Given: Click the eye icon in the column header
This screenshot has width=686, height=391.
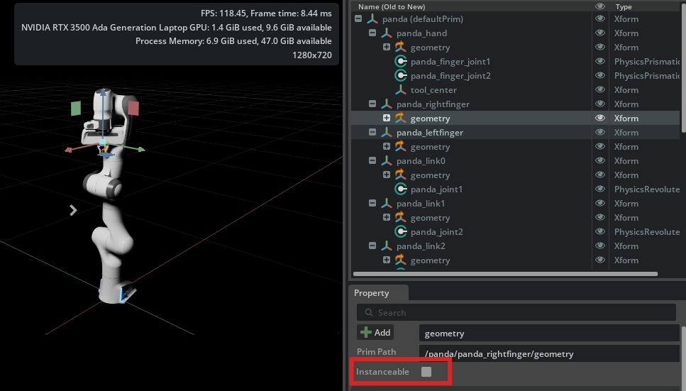Looking at the screenshot, I should pyautogui.click(x=600, y=6).
